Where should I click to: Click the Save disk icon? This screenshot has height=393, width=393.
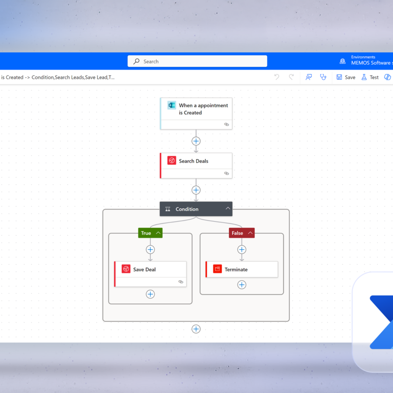pyautogui.click(x=339, y=77)
